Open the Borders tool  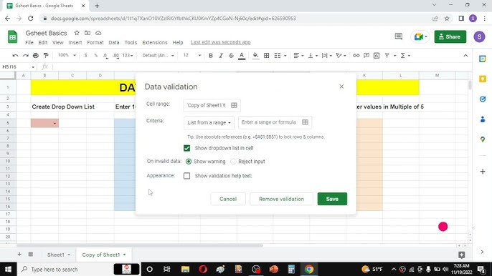(x=266, y=55)
